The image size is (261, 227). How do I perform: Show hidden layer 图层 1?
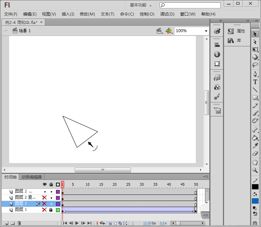coord(44,210)
